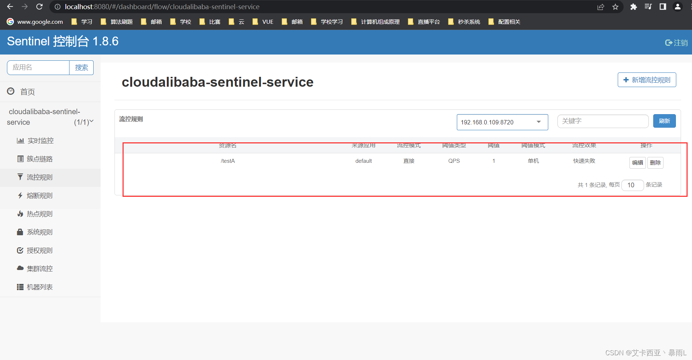Screen dimensions: 692x360
Task: Open the 算法刷题 bookmark folder
Action: click(116, 22)
